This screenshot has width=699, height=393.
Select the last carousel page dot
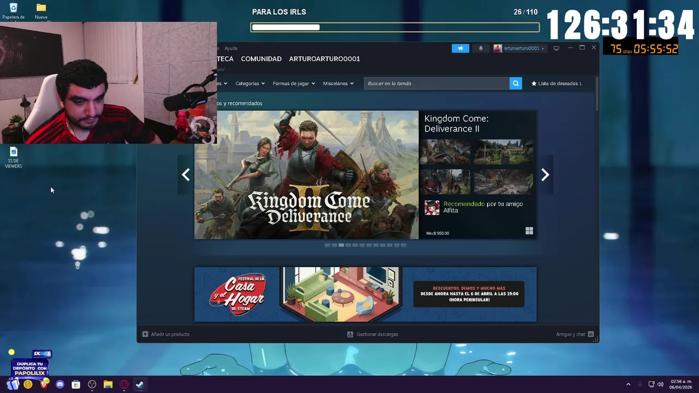404,245
